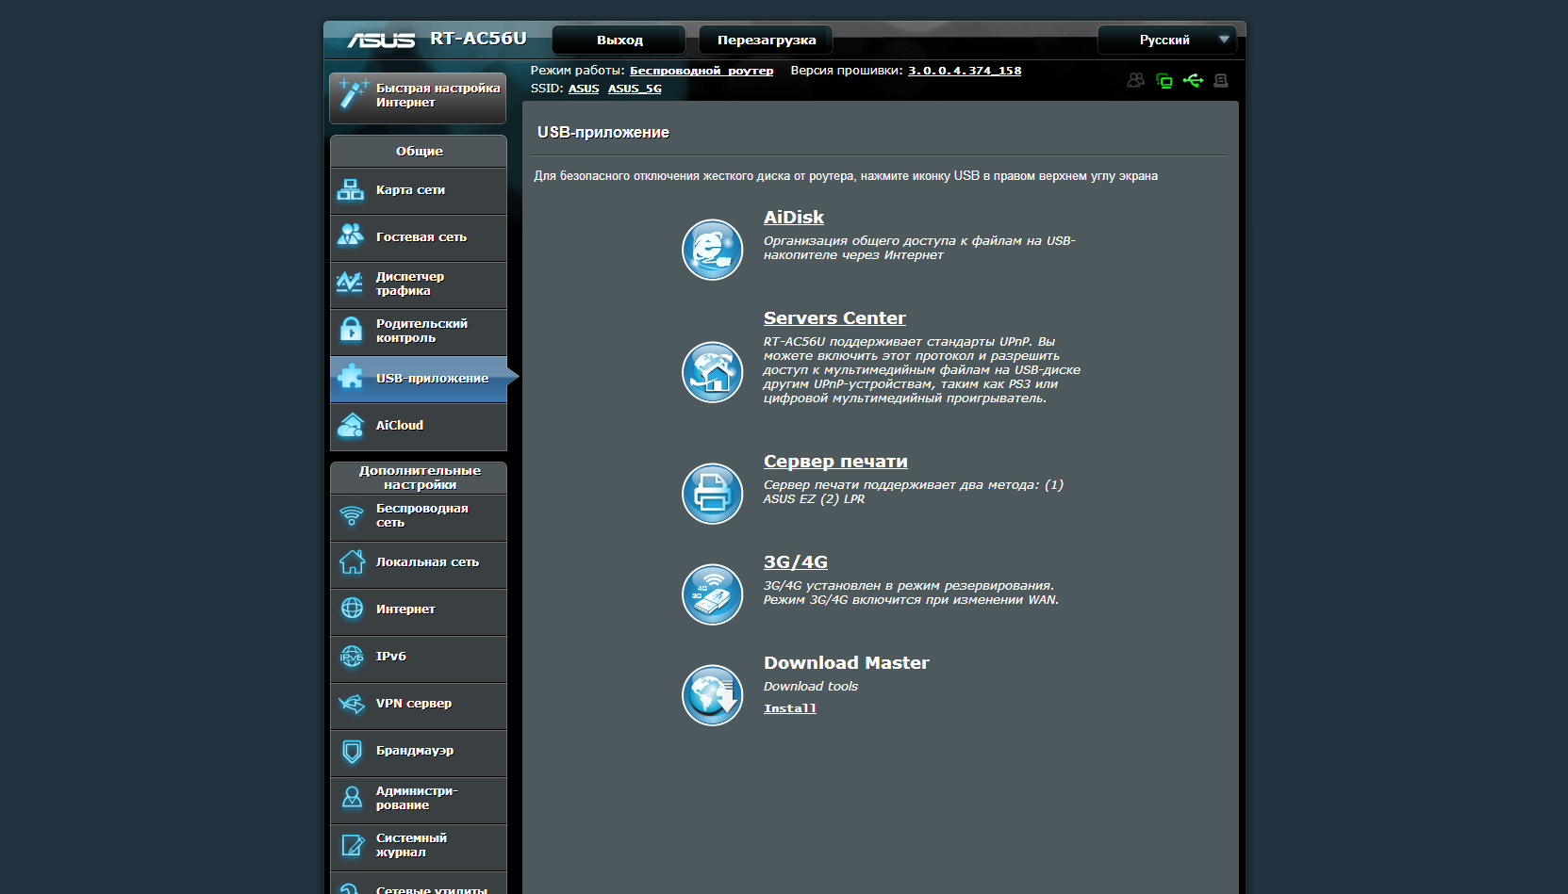The width and height of the screenshot is (1568, 894).
Task: Open Интернет settings item
Action: coord(419,611)
